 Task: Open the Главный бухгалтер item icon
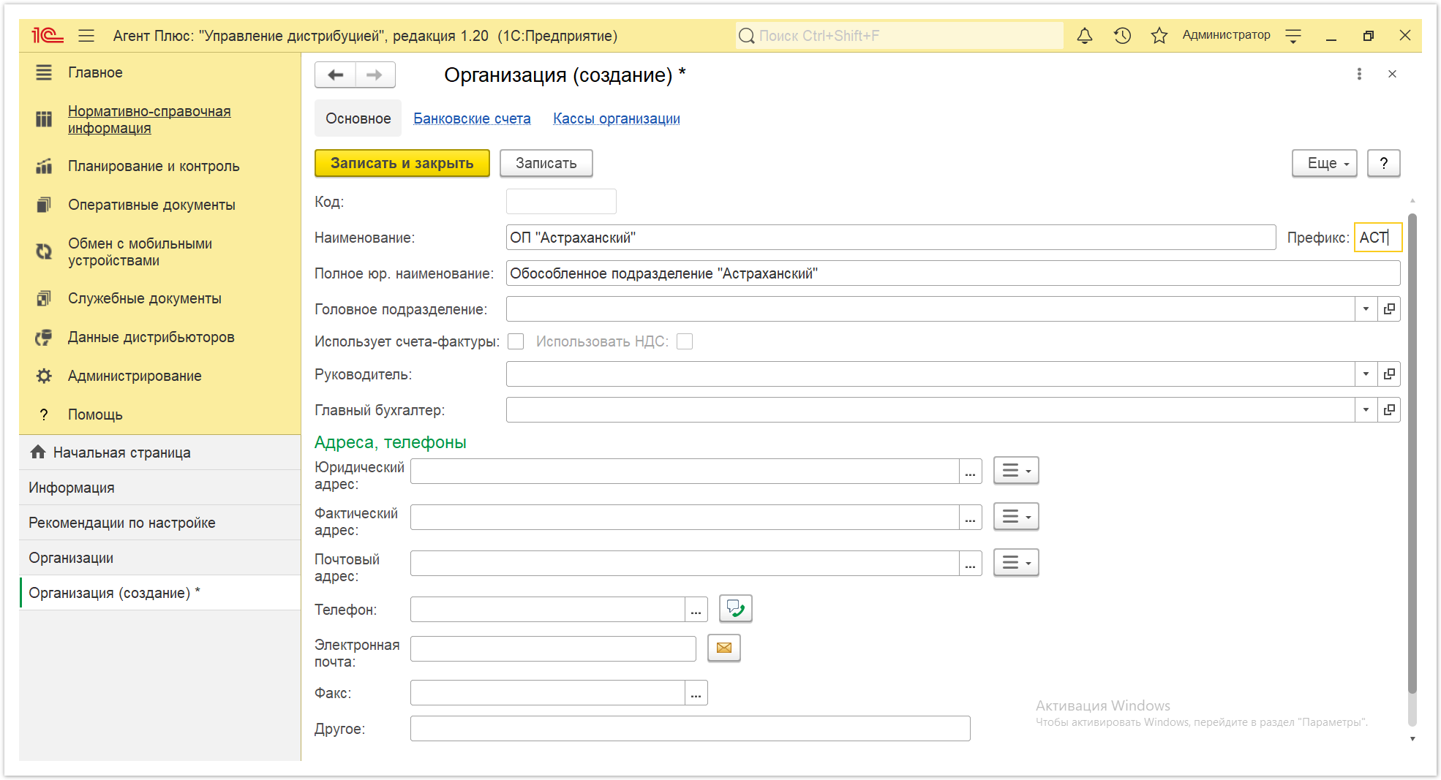coord(1389,410)
